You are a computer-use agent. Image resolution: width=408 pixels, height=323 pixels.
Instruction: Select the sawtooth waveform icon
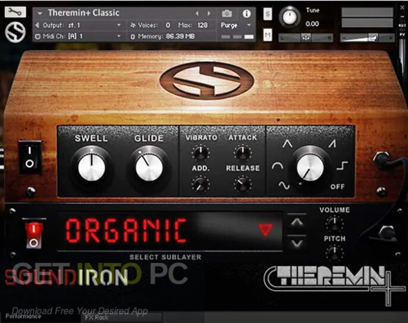pos(332,143)
